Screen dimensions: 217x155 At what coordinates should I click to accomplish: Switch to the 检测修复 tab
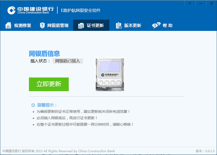click(18, 25)
